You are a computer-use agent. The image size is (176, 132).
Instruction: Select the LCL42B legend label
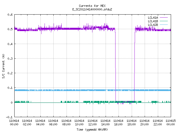(153, 25)
